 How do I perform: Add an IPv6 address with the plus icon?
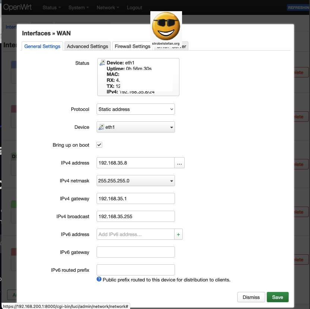178,234
